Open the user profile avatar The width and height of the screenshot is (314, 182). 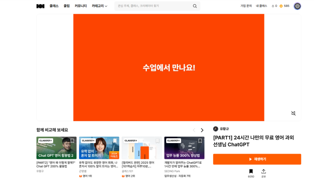(297, 6)
